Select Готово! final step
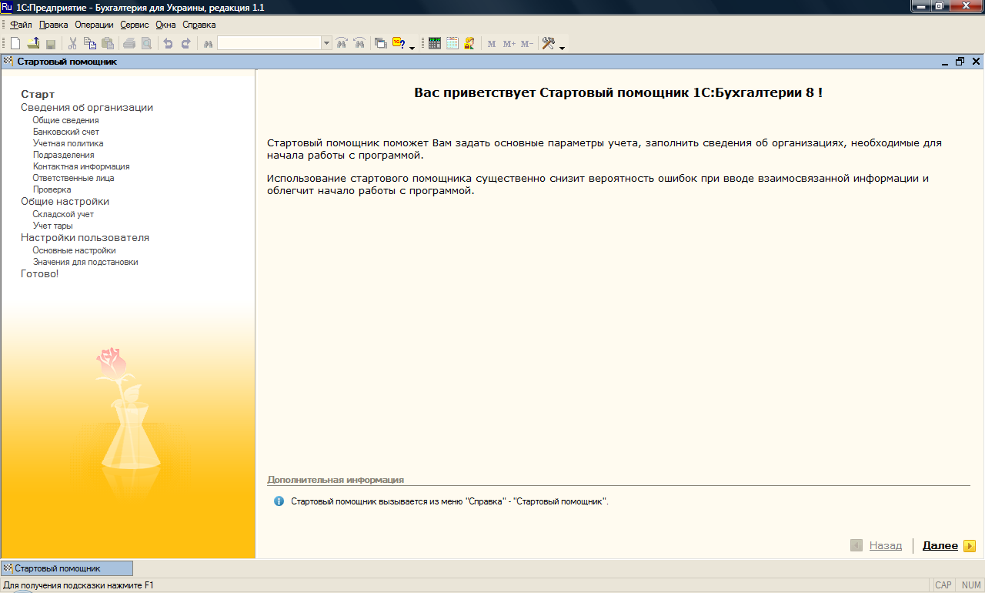This screenshot has height=593, width=985. coord(39,273)
